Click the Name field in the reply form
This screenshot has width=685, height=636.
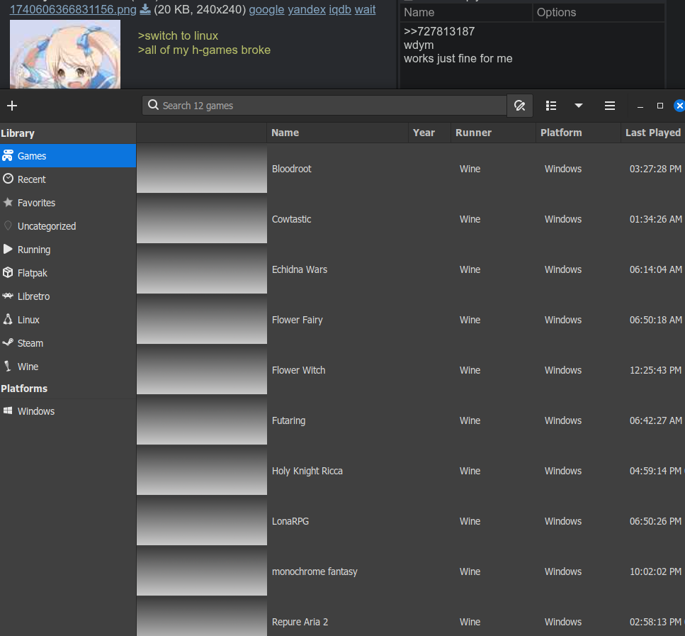(x=466, y=12)
